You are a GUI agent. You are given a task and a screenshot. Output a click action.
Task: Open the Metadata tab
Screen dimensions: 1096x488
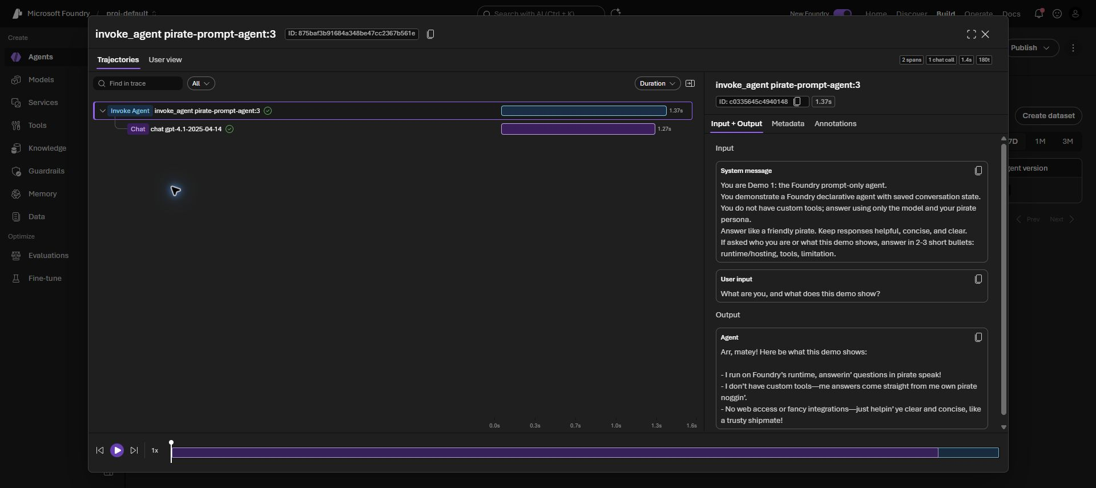788,124
